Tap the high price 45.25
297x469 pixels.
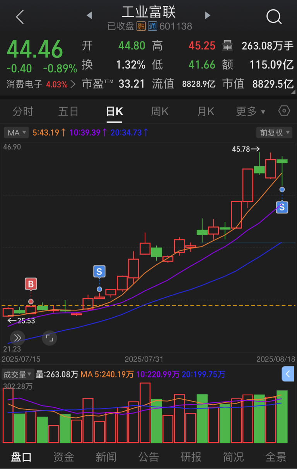point(202,46)
